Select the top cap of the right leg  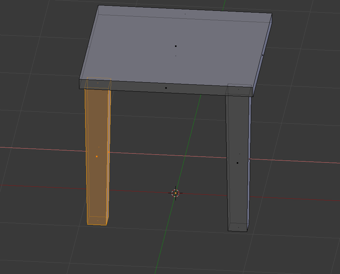(x=239, y=90)
